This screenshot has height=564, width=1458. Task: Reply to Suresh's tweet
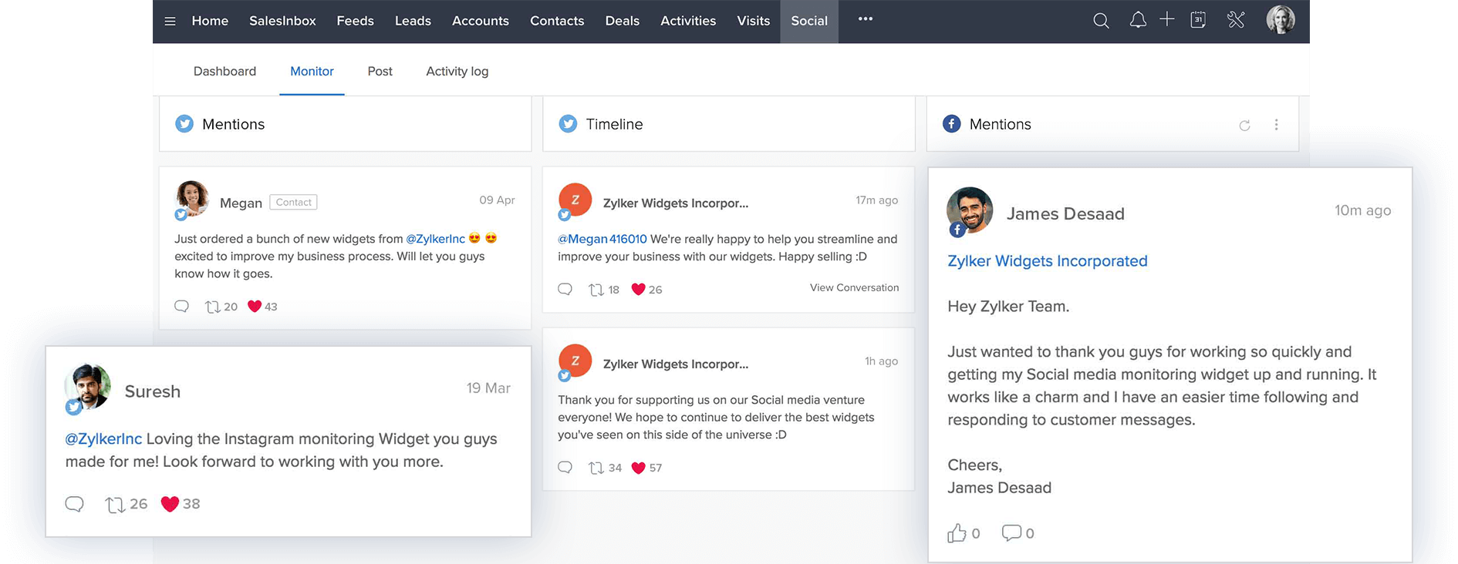click(75, 504)
